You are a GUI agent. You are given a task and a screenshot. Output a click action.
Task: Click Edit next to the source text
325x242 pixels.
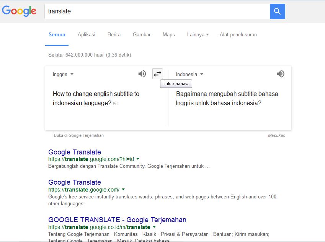pyautogui.click(x=116, y=104)
